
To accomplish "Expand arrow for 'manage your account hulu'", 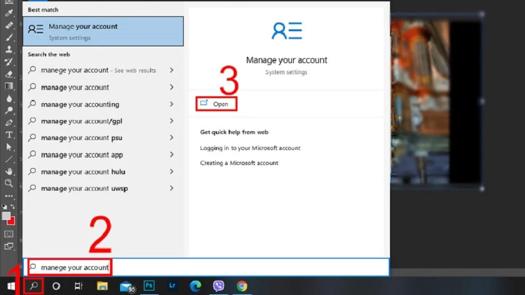I will click(x=171, y=171).
